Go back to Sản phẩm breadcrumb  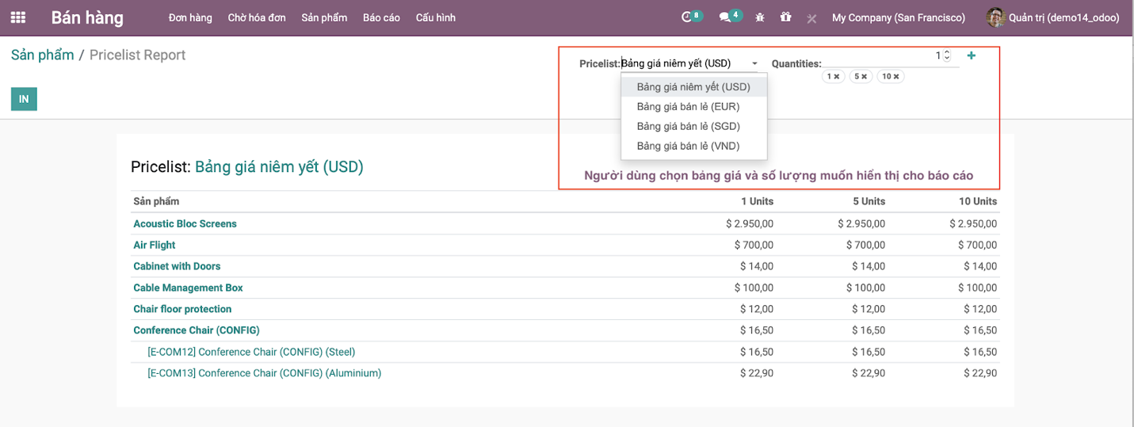(x=42, y=55)
